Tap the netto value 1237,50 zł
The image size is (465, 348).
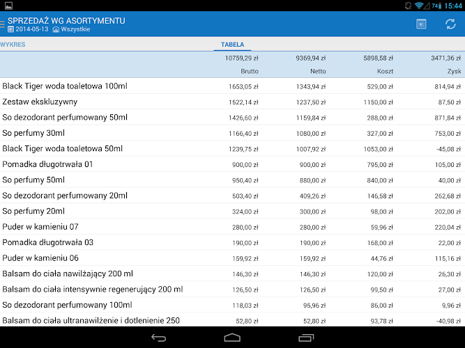(x=311, y=102)
